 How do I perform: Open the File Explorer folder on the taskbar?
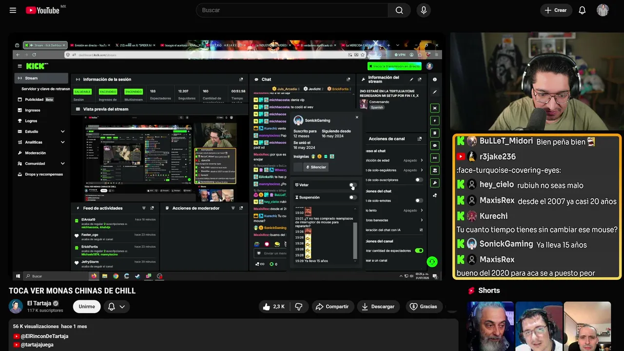[104, 276]
